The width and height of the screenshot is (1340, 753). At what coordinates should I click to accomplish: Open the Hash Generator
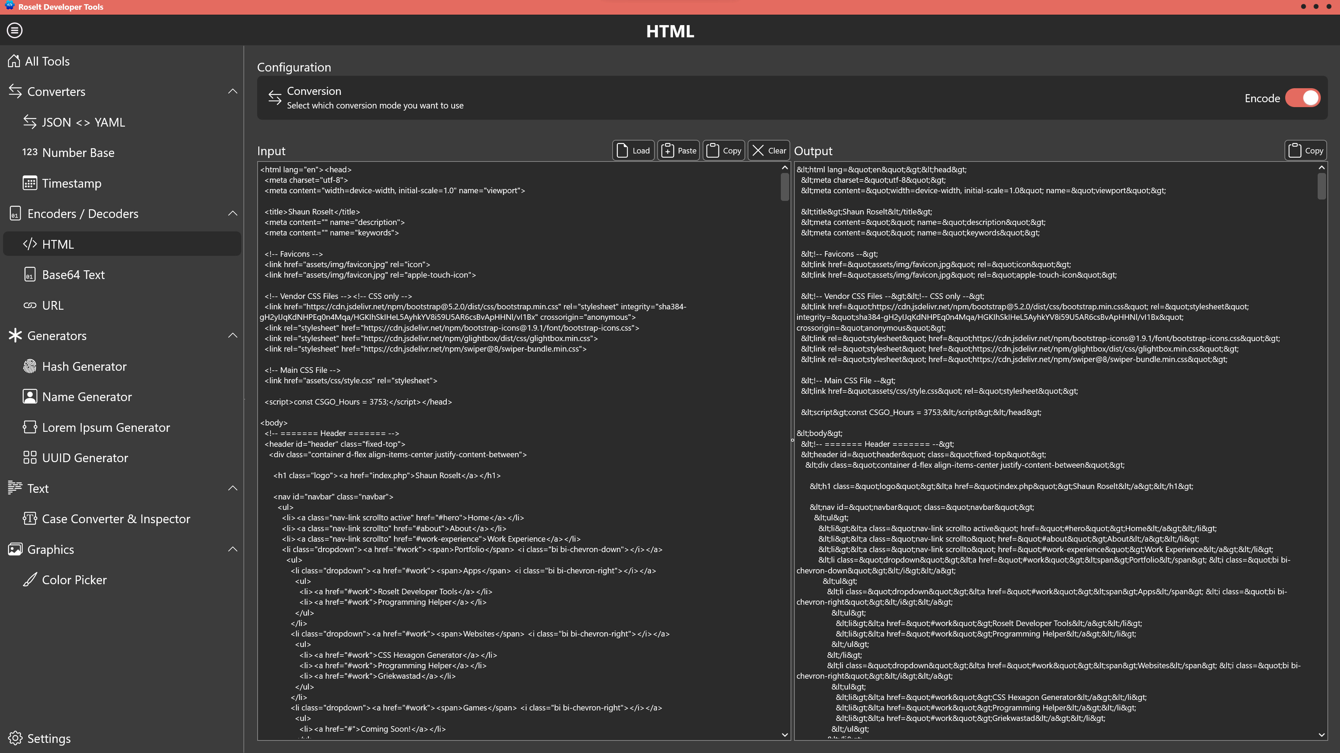click(x=84, y=366)
